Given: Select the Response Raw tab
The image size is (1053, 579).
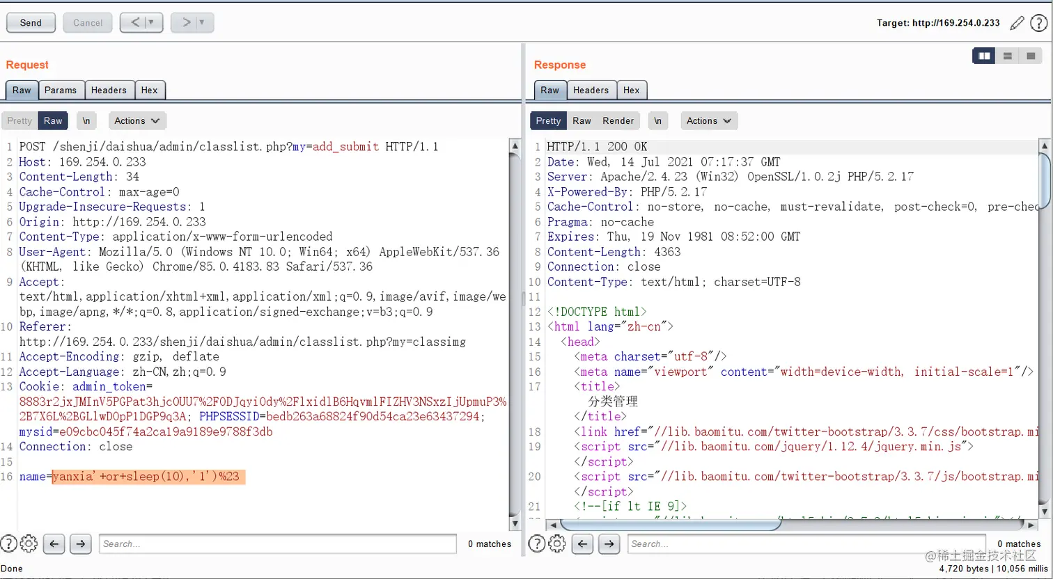Looking at the screenshot, I should click(549, 90).
